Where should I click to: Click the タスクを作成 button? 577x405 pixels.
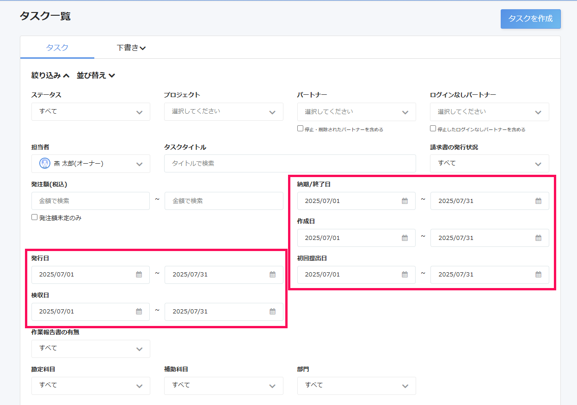[530, 19]
